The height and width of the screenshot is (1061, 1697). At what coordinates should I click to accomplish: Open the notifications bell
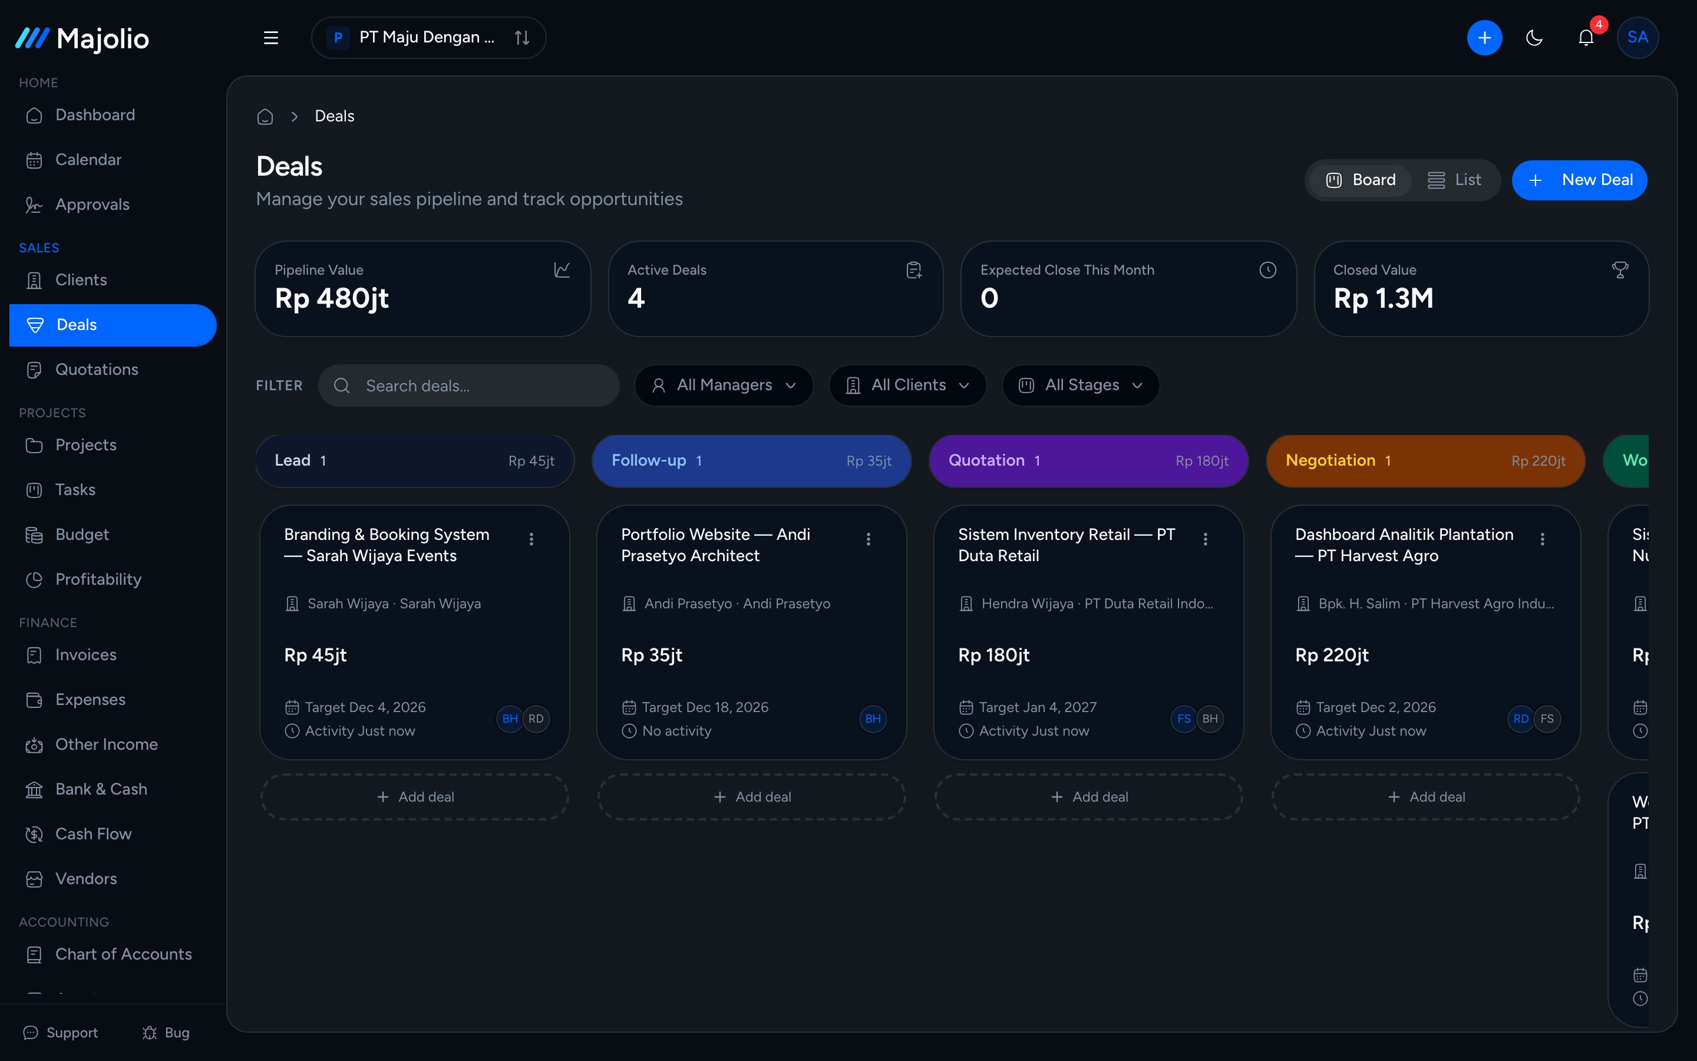[1586, 38]
